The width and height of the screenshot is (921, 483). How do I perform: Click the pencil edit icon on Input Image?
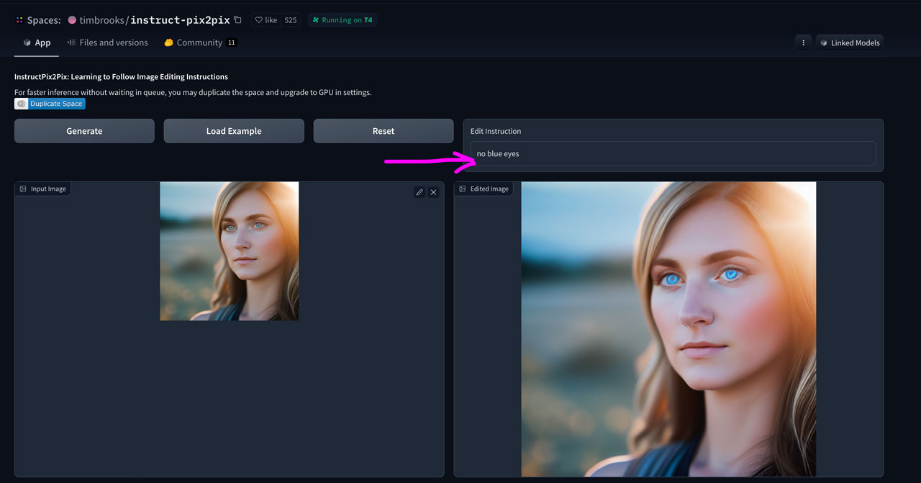pos(419,191)
